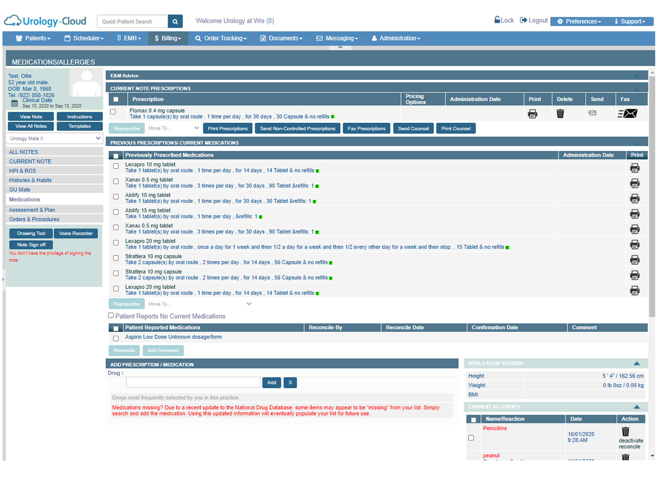
Task: Print the Flomax prescription
Action: click(533, 114)
